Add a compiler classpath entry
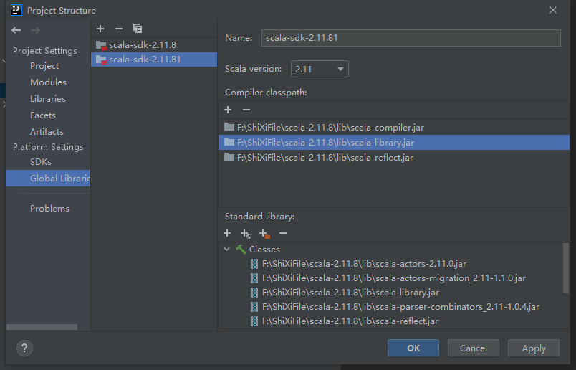 click(x=228, y=110)
